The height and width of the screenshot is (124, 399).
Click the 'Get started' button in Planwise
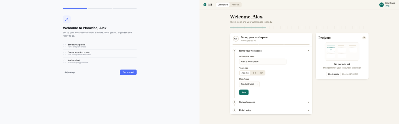[128, 72]
